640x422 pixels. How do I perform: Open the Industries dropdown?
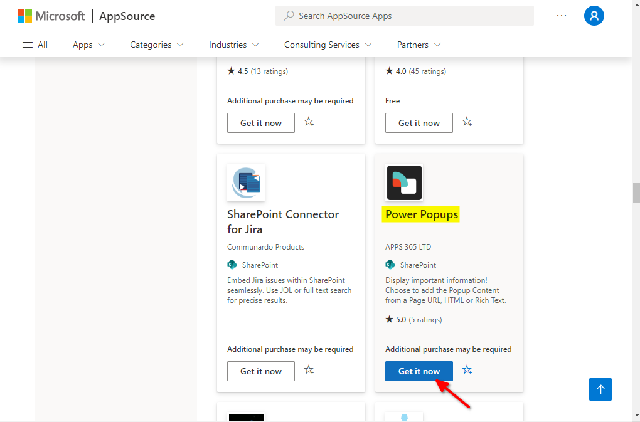tap(234, 45)
